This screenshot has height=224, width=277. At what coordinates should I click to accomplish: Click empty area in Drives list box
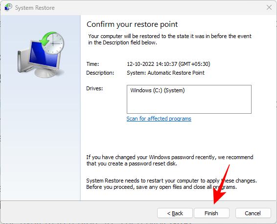189,104
